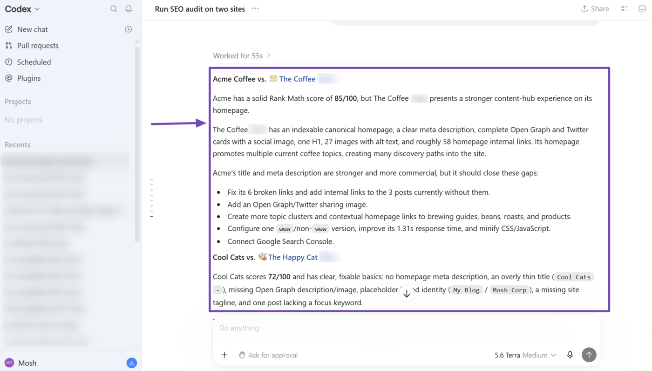Click the 'Mosh Corp' inline code text
Screen dimensions: 652x371
[x=509, y=290]
